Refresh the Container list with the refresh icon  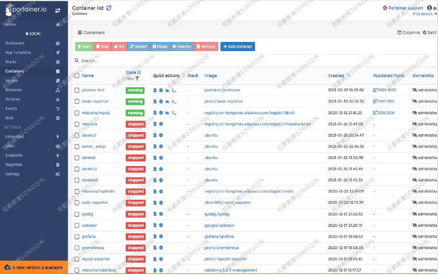[x=109, y=8]
